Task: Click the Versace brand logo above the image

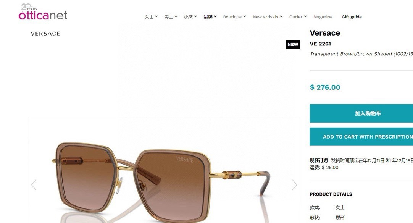Action: pos(45,34)
